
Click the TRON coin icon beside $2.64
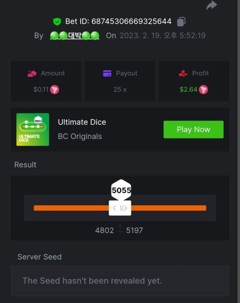[x=204, y=89]
